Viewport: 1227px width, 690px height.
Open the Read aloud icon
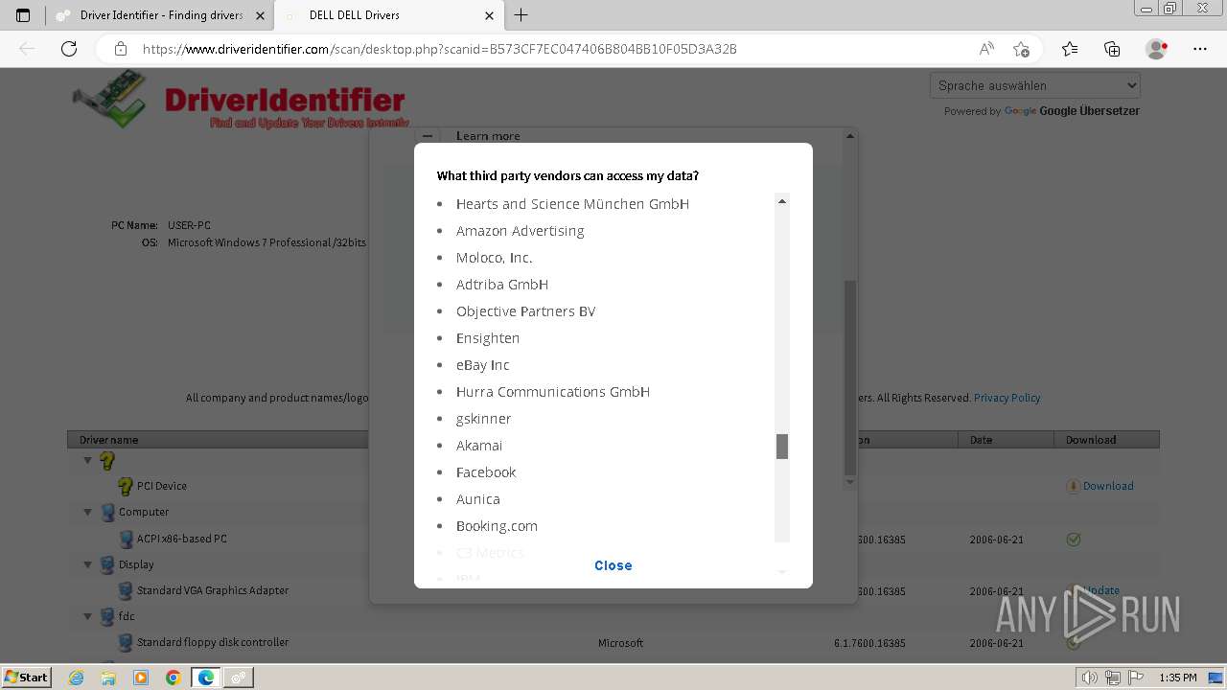tap(986, 49)
